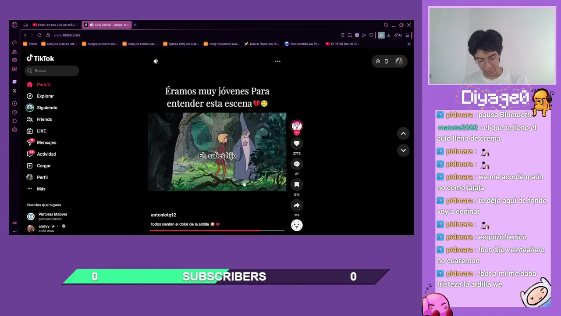Screen dimensions: 561x316
Task: Click the TikTok logo
Action: 40,58
